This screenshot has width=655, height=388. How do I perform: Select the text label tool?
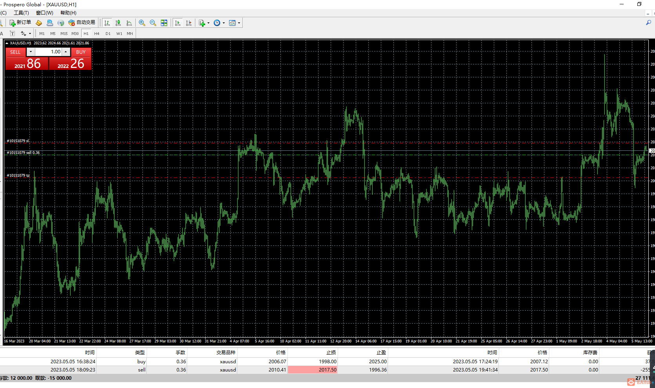(13, 33)
